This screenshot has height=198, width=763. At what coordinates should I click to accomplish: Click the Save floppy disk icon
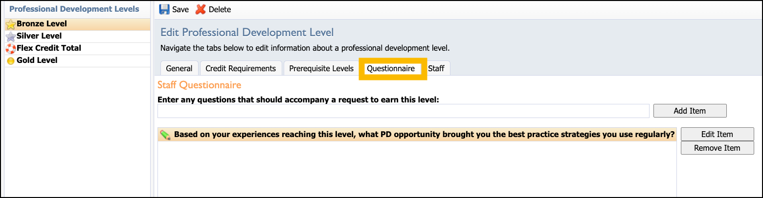click(165, 9)
